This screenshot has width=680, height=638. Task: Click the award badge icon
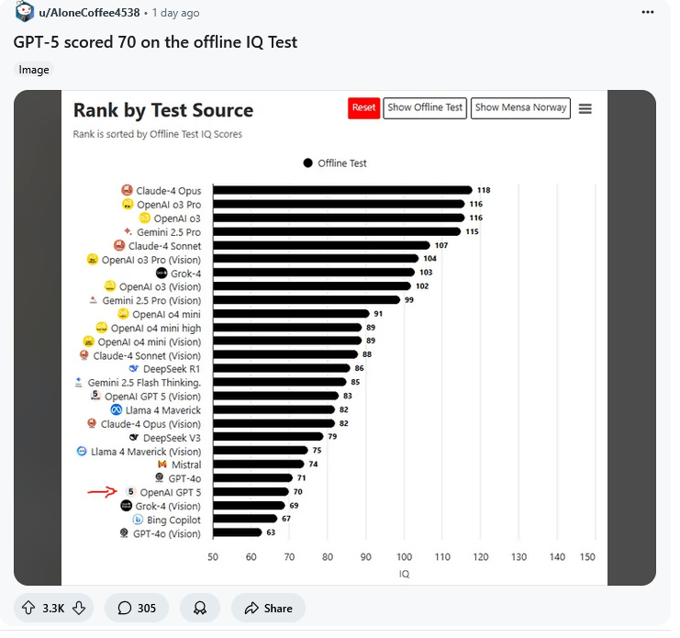point(199,608)
